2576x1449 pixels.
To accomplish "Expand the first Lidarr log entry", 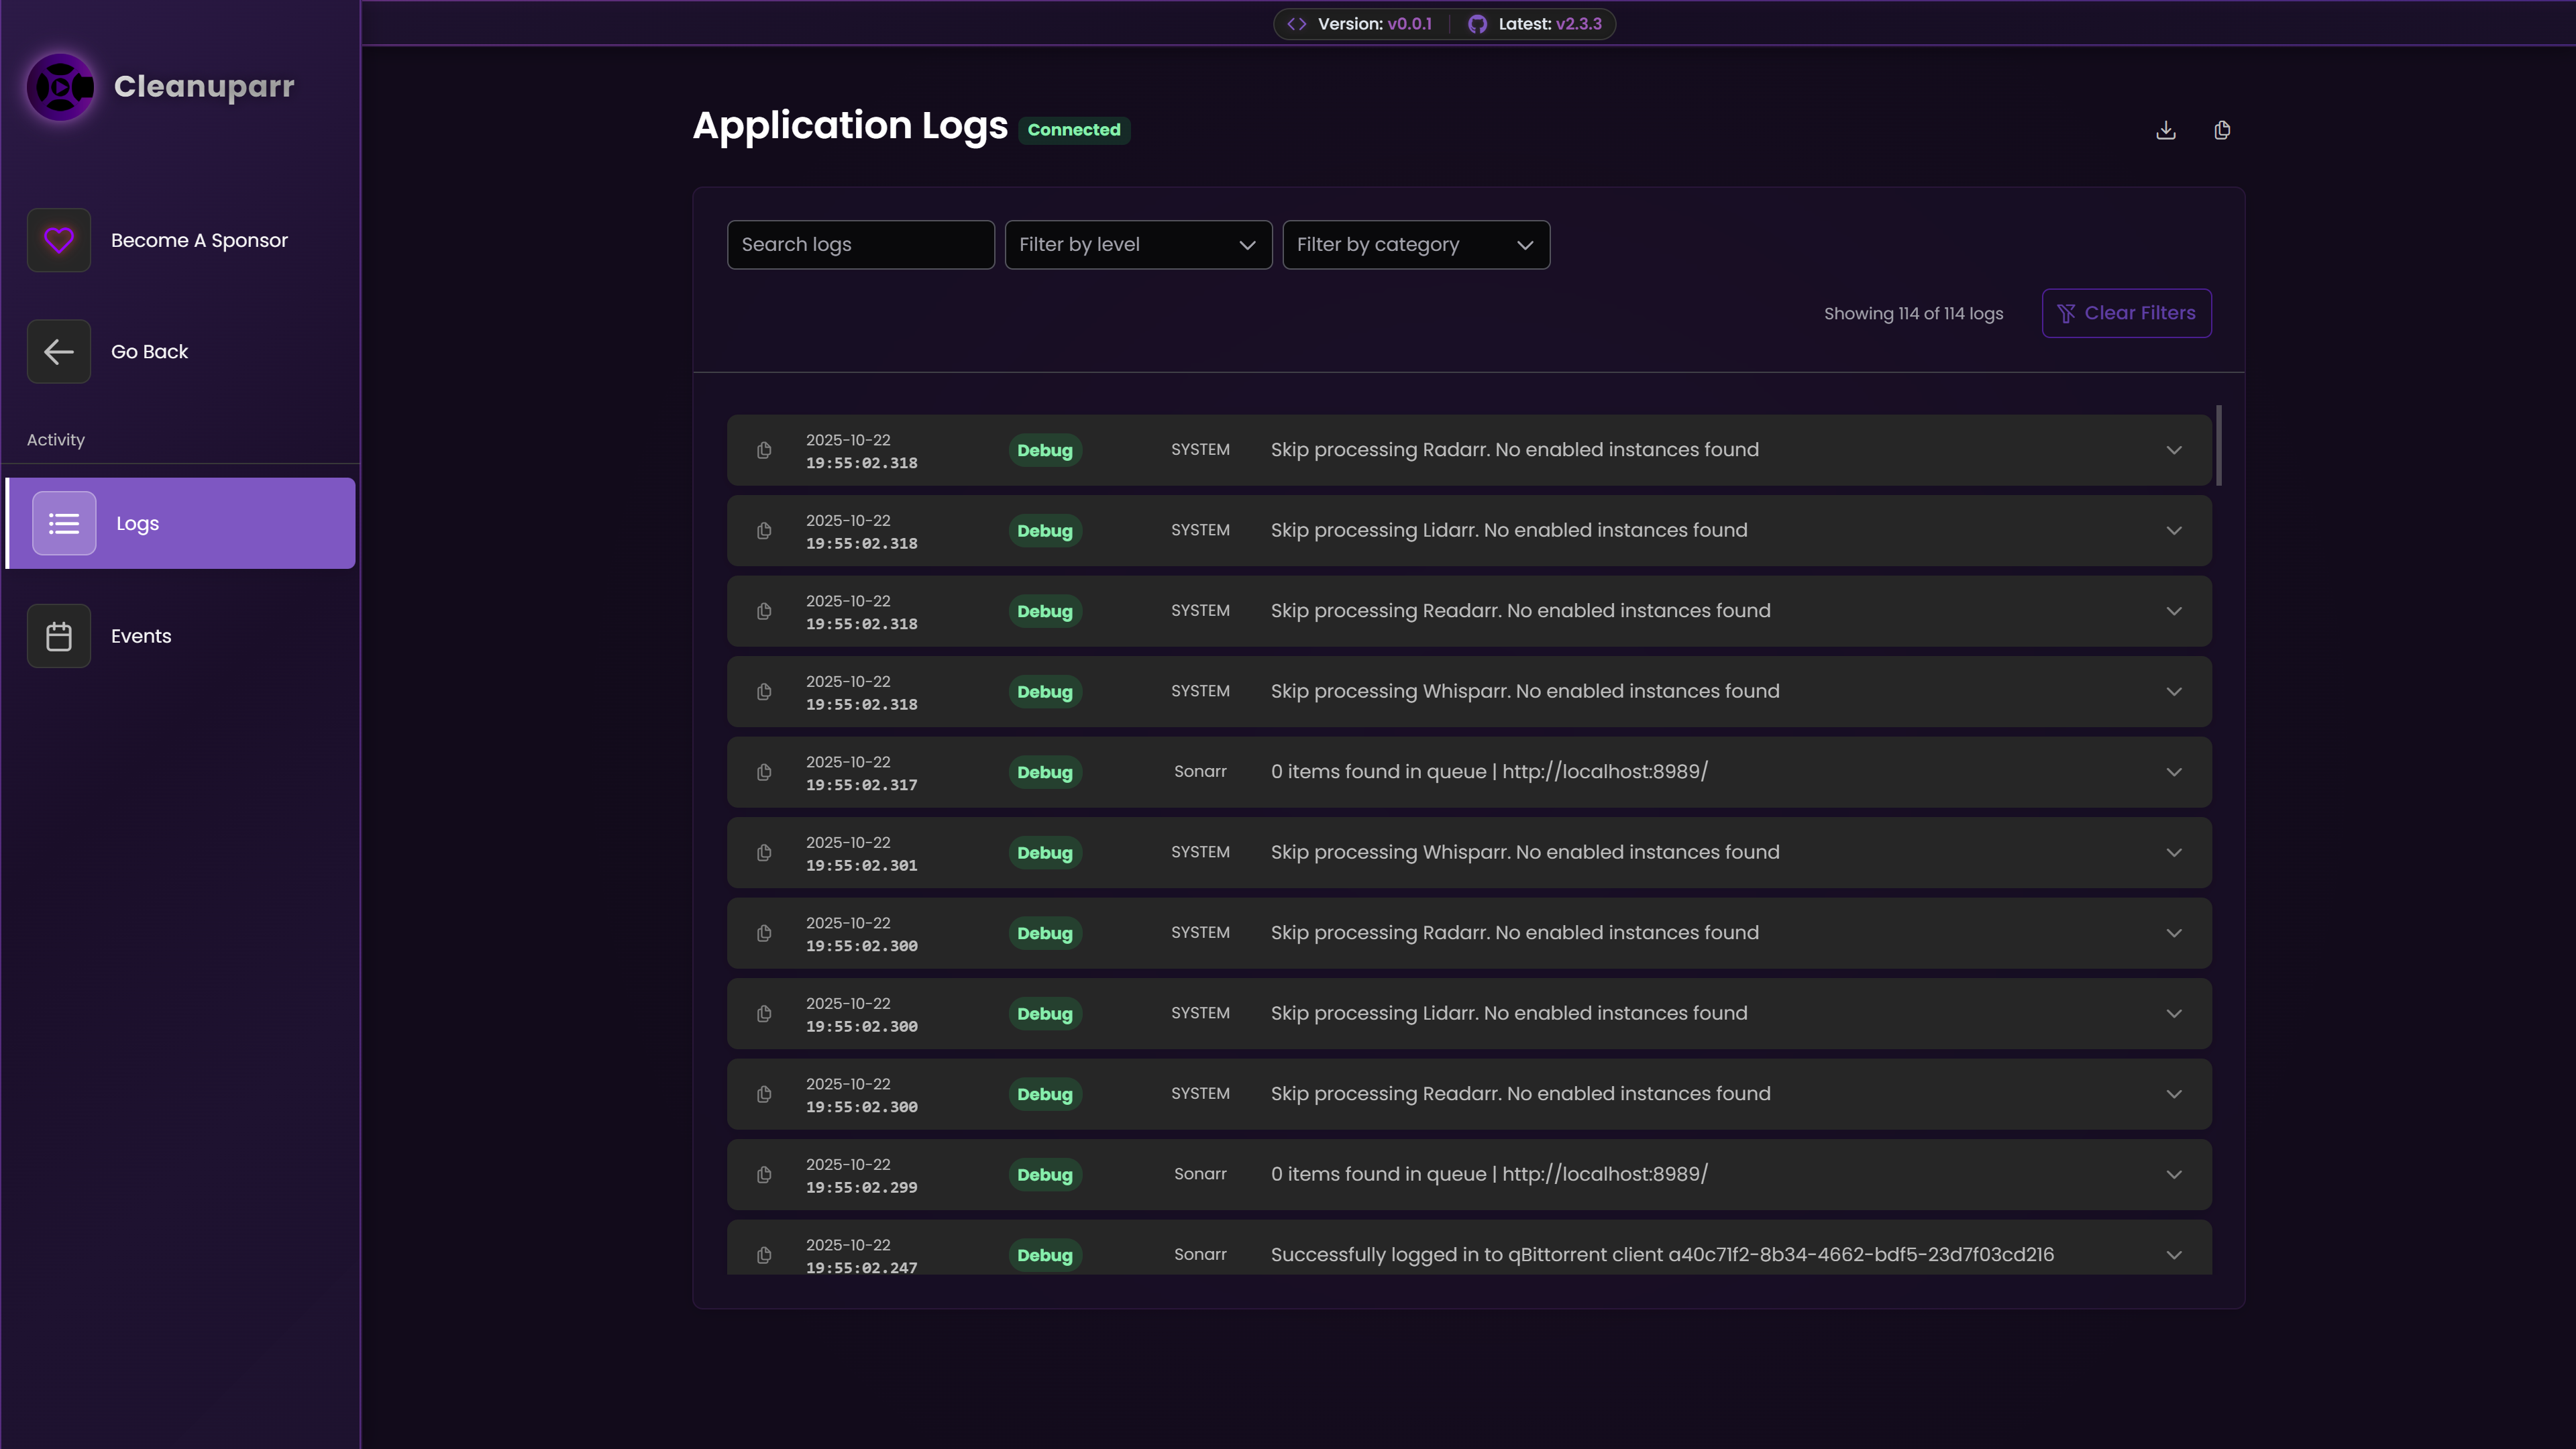I will 2174,531.
